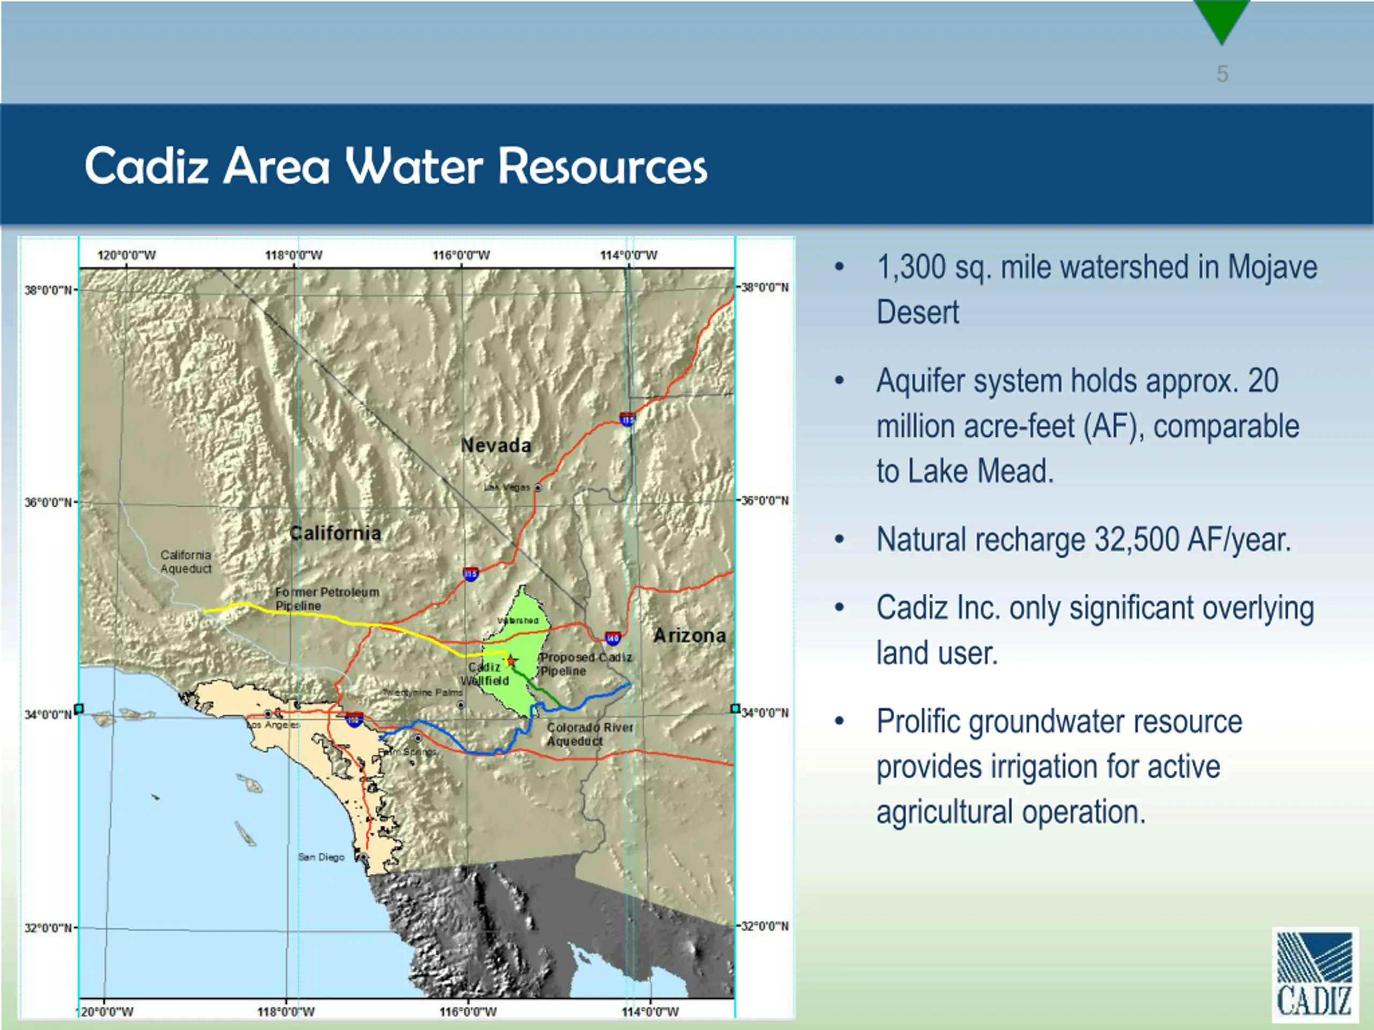Click the green triangle at top right

1221,20
